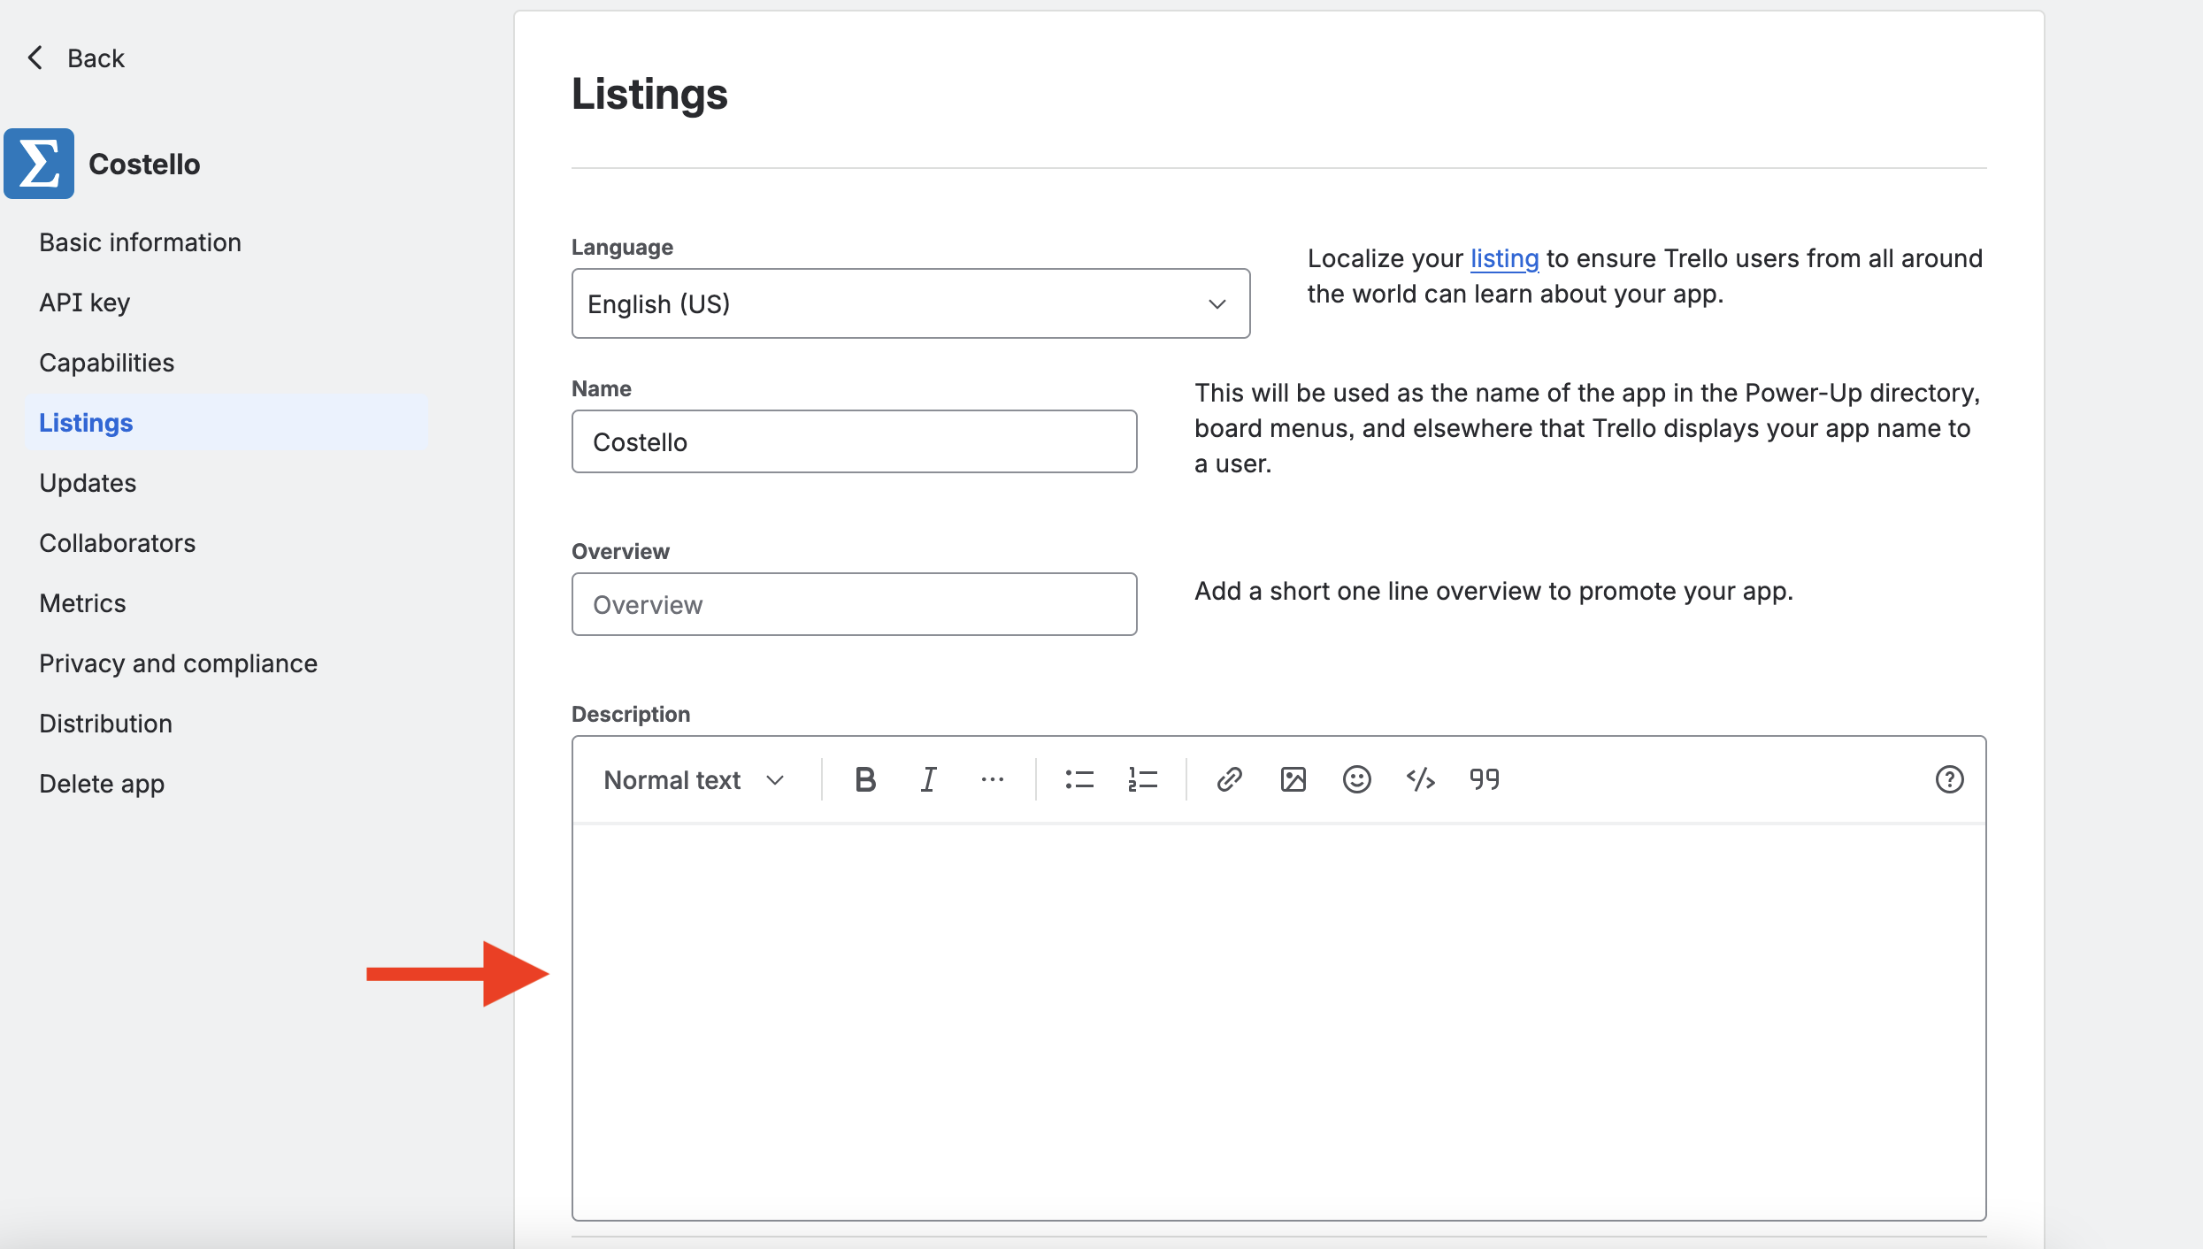
Task: Open the Collaborators page in sidebar
Action: (x=117, y=543)
